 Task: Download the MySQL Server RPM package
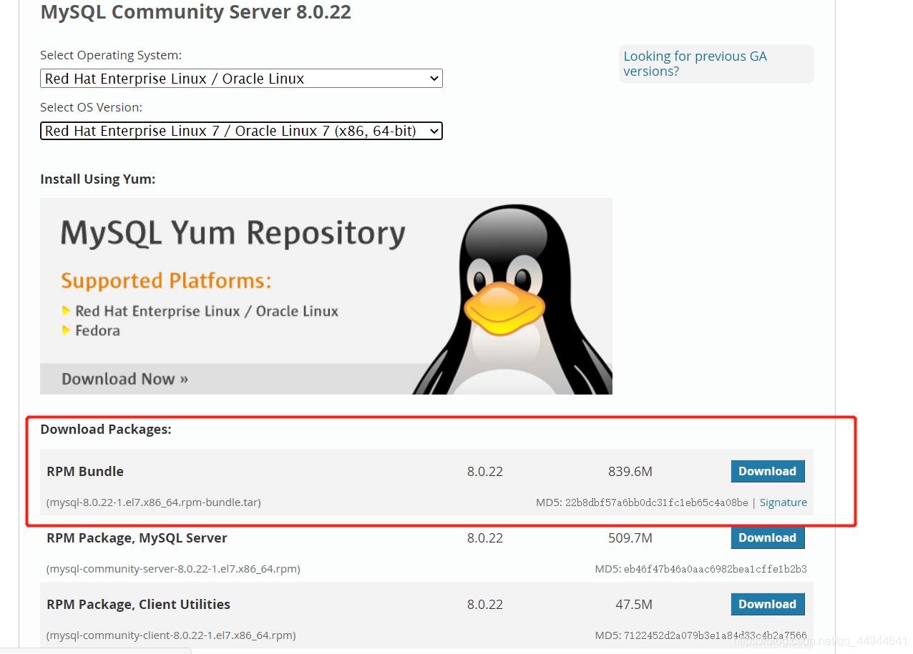click(x=768, y=537)
